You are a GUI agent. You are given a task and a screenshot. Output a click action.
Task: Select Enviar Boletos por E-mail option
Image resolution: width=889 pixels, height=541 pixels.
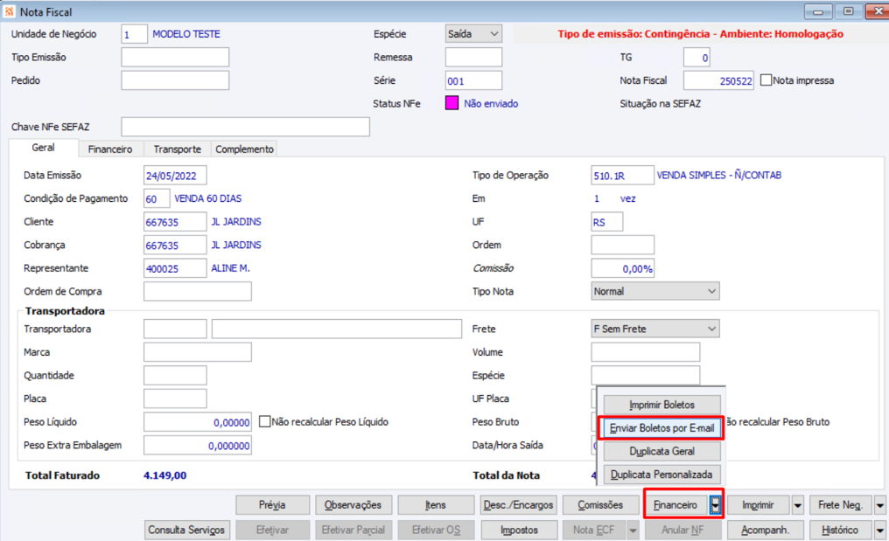tap(661, 427)
